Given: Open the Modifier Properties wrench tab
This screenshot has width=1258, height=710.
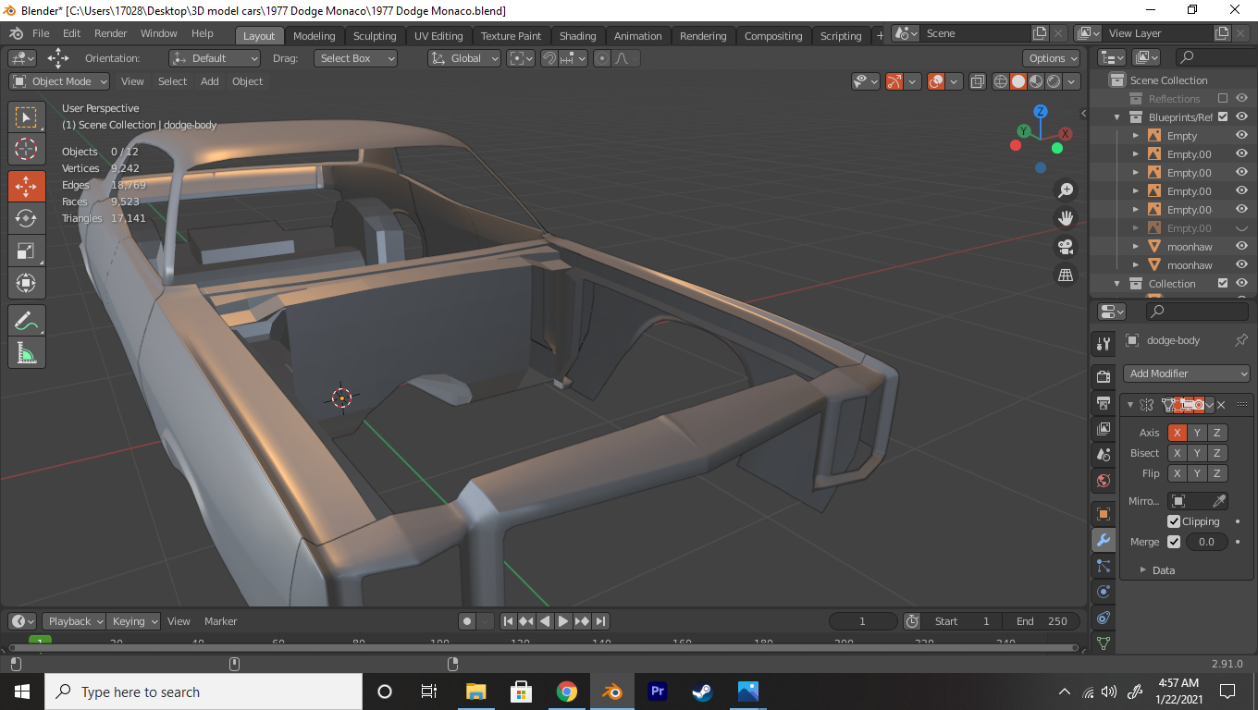Looking at the screenshot, I should point(1103,540).
